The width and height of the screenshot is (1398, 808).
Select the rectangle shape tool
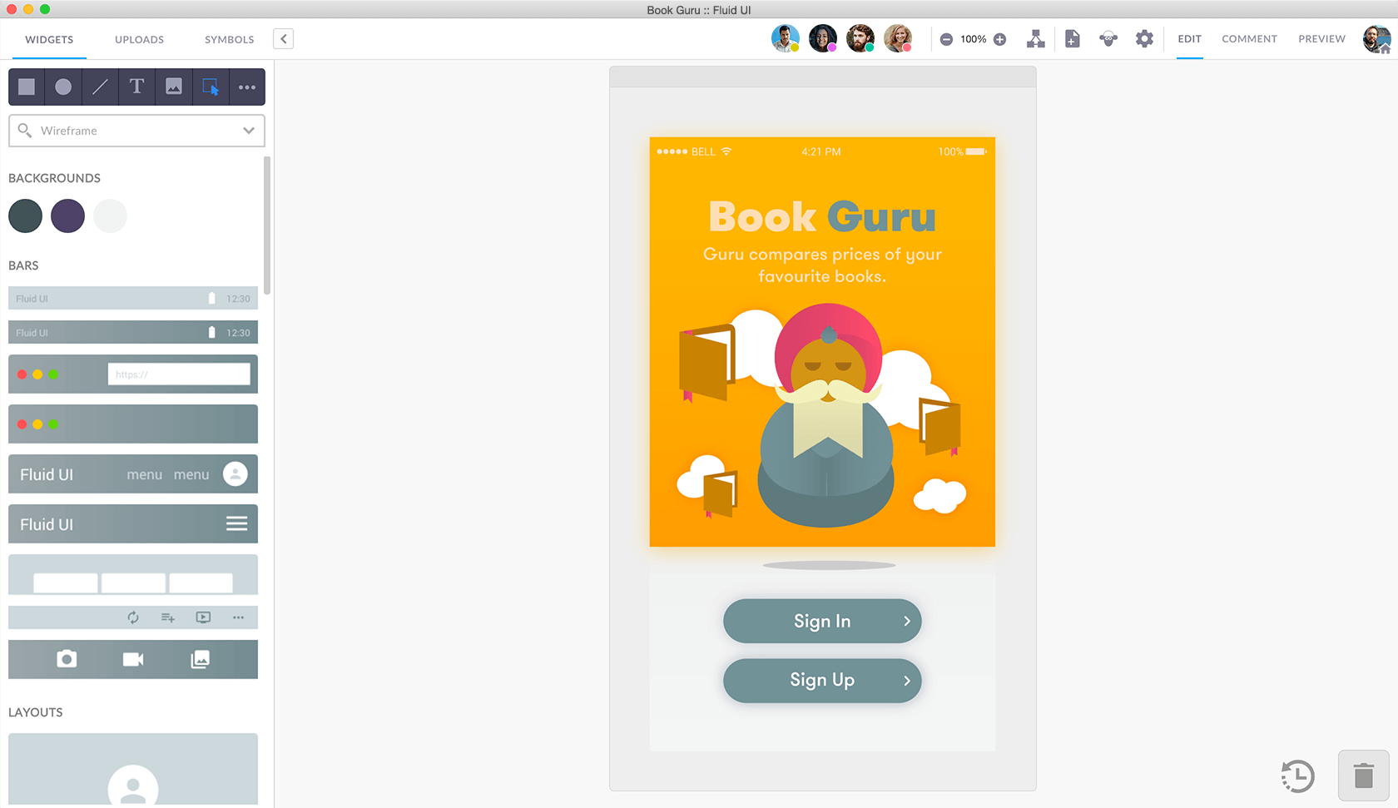click(x=27, y=87)
